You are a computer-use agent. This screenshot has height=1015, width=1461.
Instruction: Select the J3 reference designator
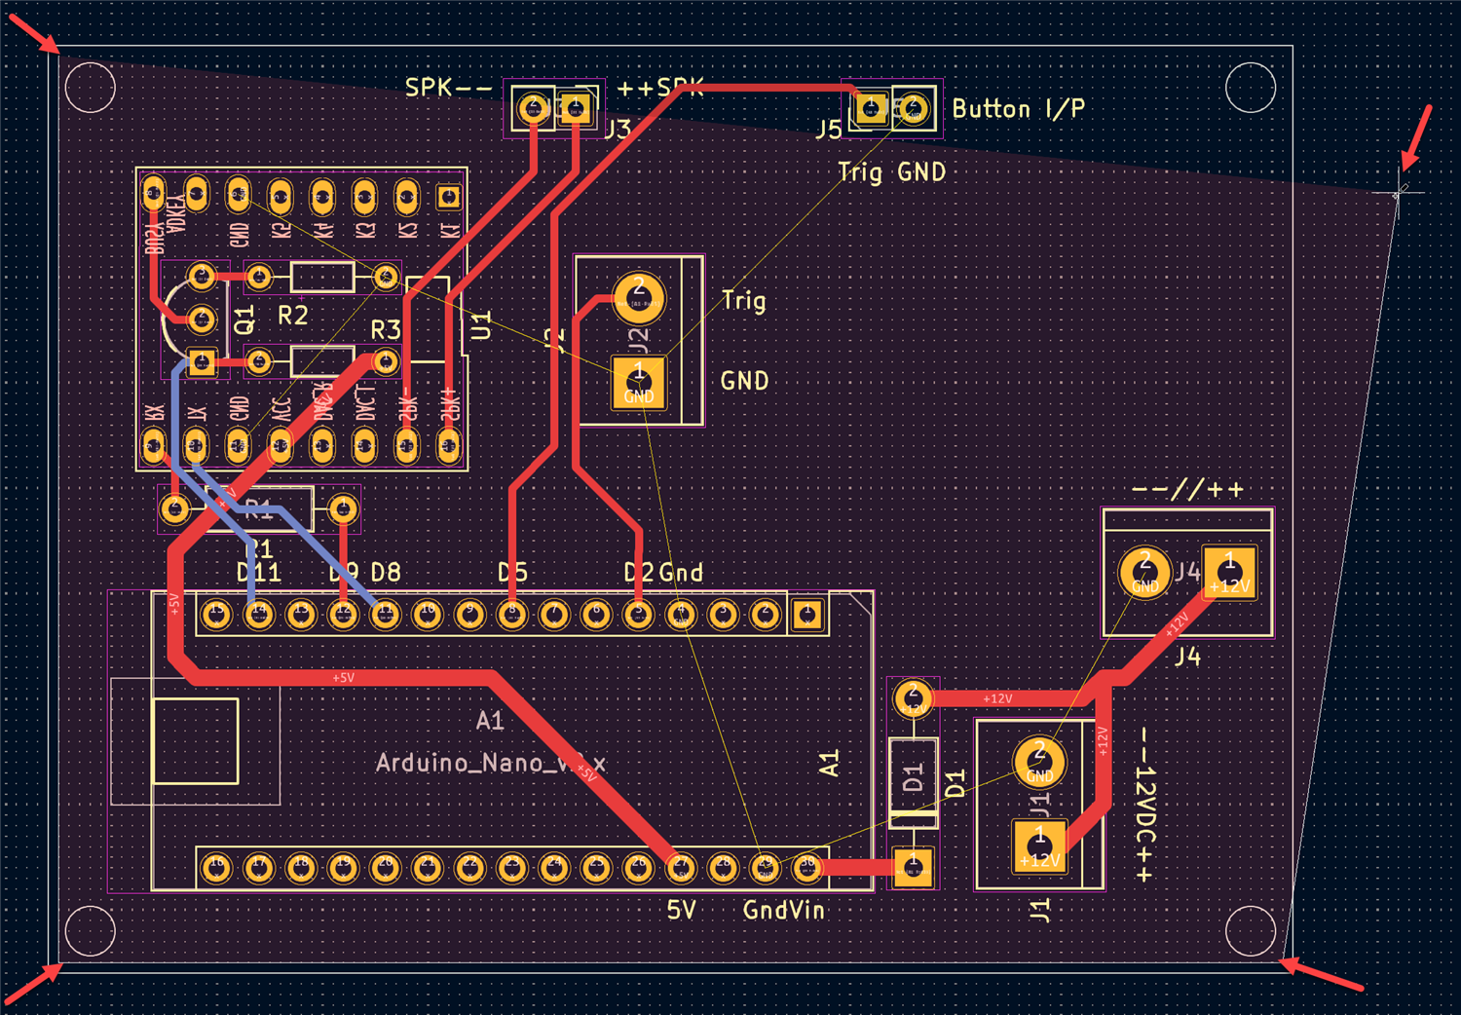click(x=618, y=129)
